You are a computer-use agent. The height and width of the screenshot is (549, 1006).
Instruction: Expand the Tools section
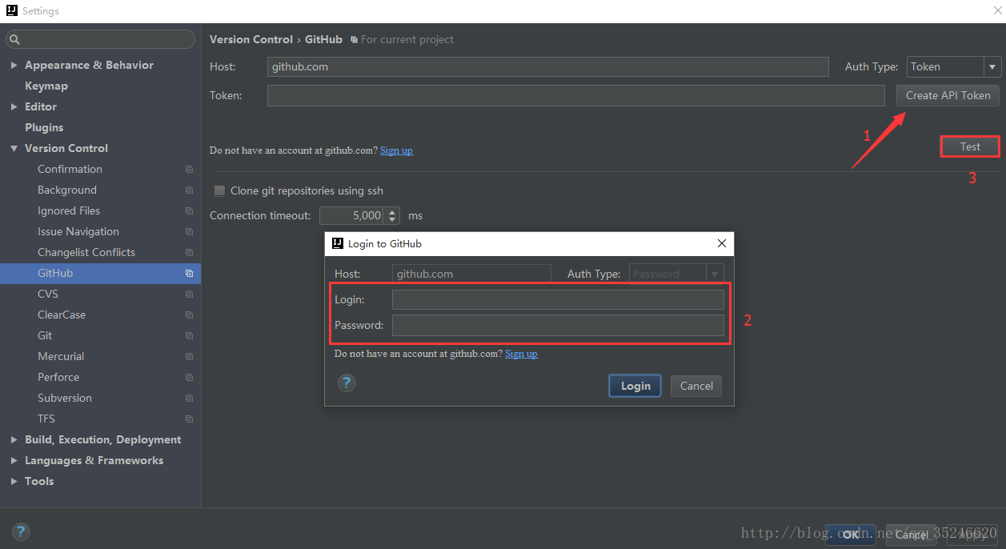click(x=14, y=482)
